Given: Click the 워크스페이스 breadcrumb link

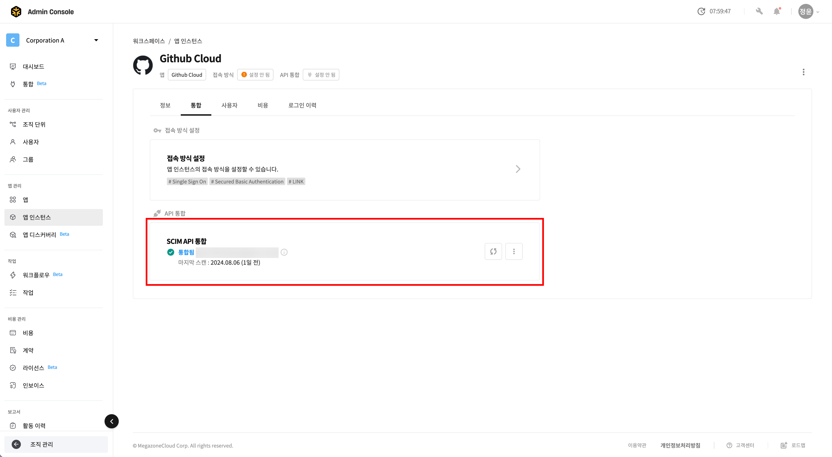Looking at the screenshot, I should coord(149,41).
